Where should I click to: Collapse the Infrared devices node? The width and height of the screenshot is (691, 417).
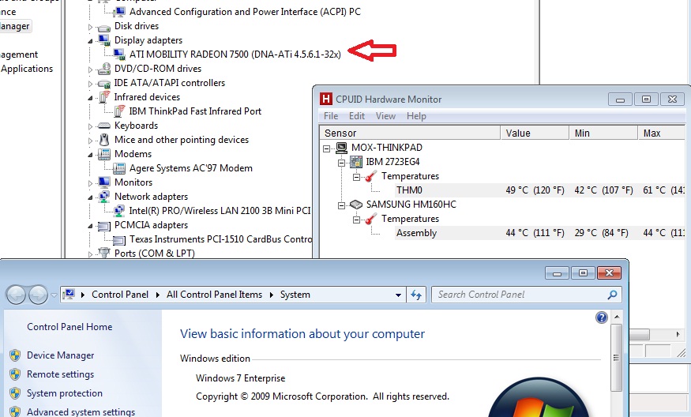pyautogui.click(x=90, y=98)
